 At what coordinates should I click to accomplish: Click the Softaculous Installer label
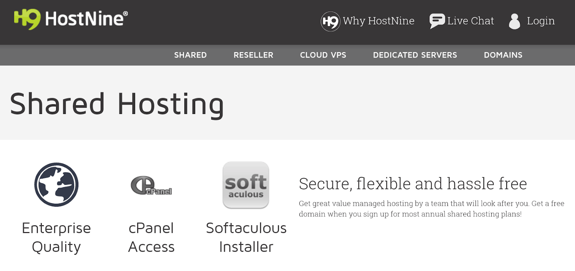(246, 238)
